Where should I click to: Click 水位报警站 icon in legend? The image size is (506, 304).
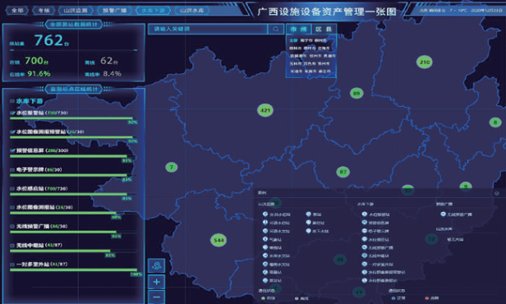click(365, 214)
